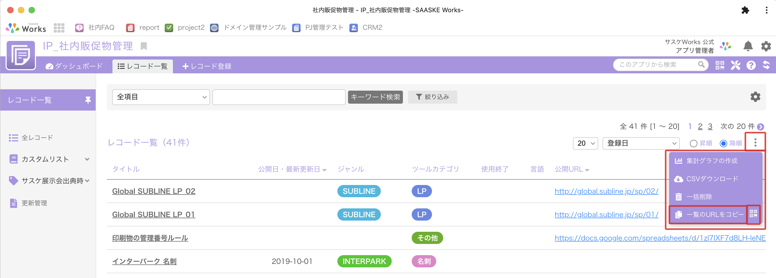
Task: Click the IP_社内販促物管理 app icon
Action: [x=21, y=55]
